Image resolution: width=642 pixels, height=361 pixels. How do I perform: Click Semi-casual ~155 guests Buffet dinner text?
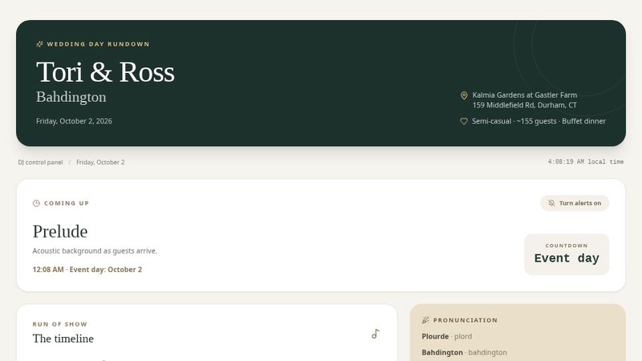click(x=538, y=121)
